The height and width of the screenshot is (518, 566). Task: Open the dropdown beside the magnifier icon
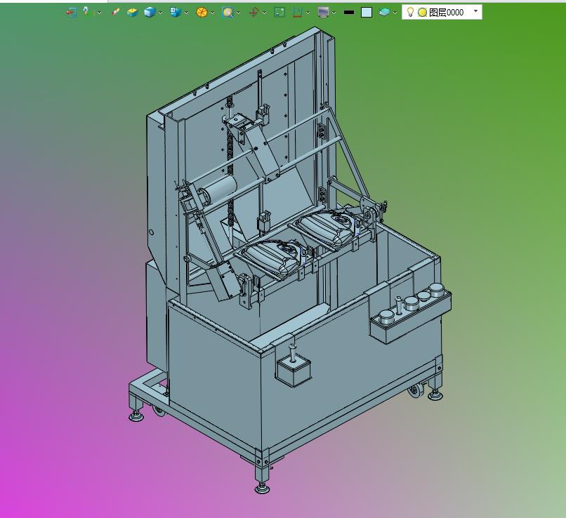pos(239,13)
